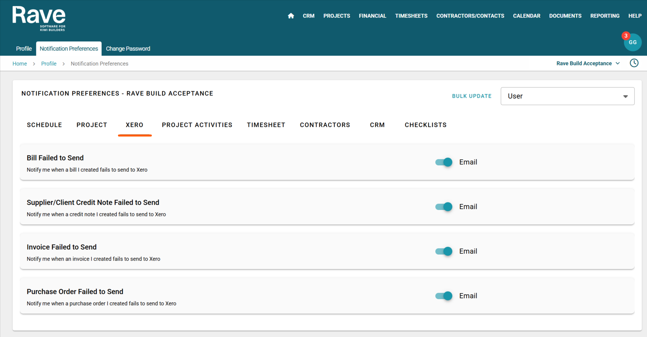Click the Notification Preferences breadcrumb text
647x337 pixels.
point(99,64)
